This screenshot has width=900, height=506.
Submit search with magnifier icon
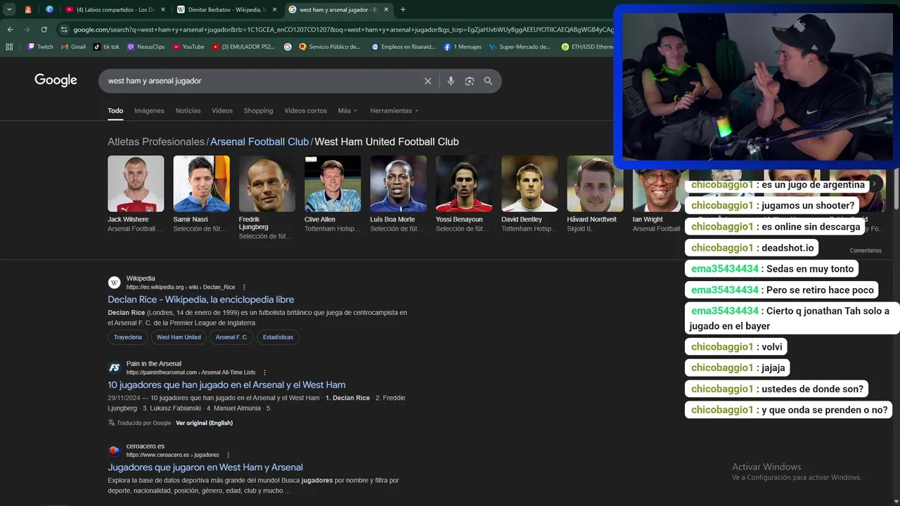pyautogui.click(x=488, y=81)
